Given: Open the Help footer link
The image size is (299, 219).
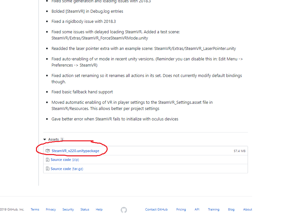Looking at the screenshot, I should pyautogui.click(x=99, y=209).
